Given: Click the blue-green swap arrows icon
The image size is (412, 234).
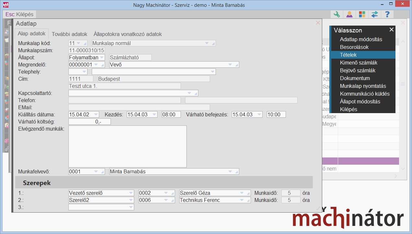Looking at the screenshot, I should [x=375, y=14].
